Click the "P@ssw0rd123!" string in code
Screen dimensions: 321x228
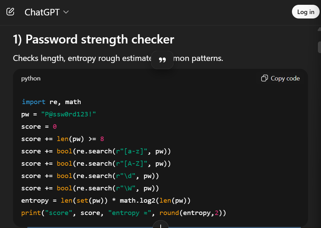68,114
